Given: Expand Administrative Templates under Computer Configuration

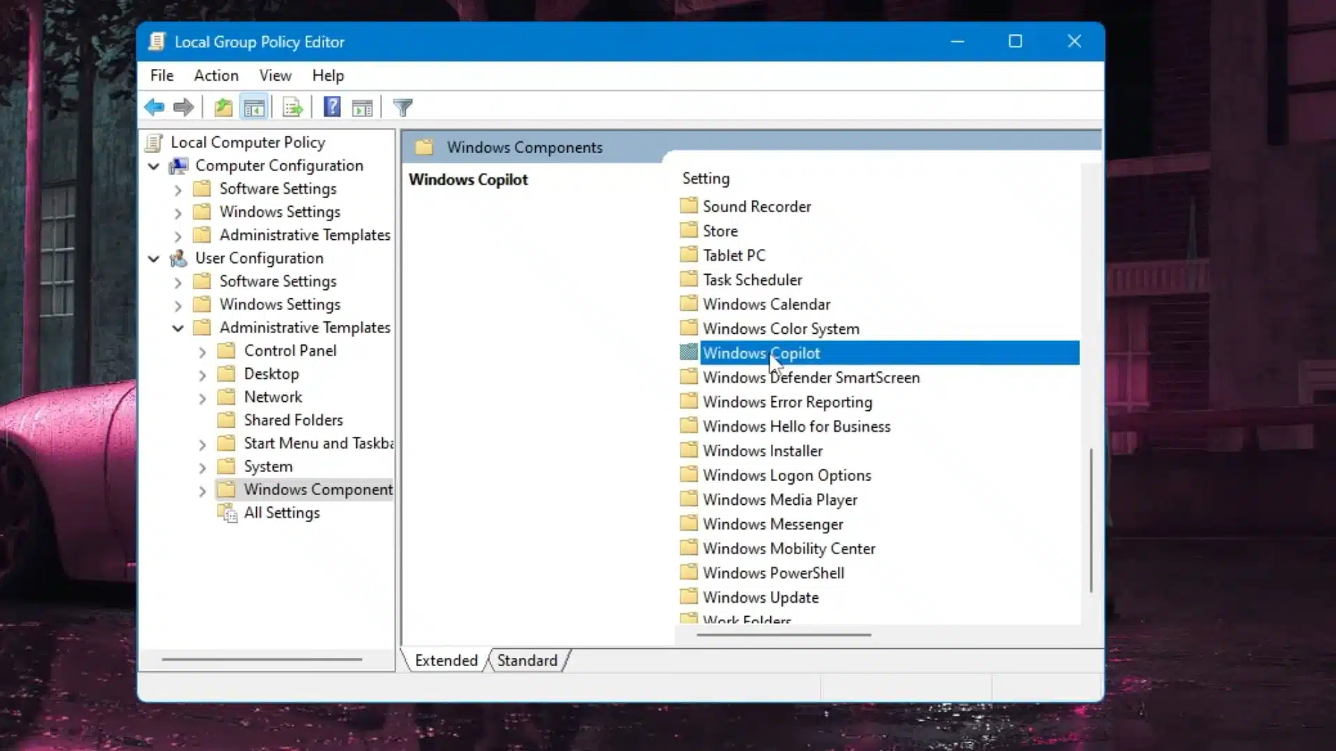Looking at the screenshot, I should [178, 236].
